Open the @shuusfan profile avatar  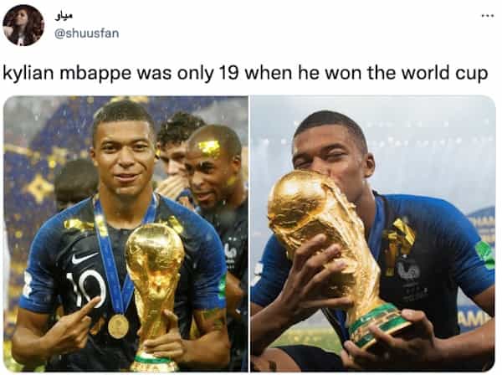click(x=23, y=25)
